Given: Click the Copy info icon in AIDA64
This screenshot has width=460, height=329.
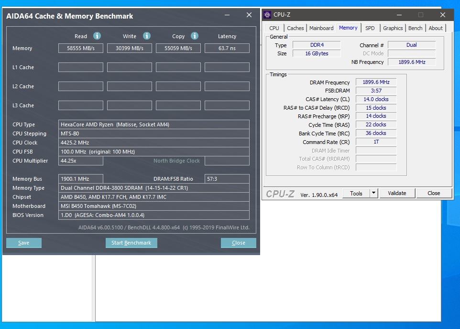Looking at the screenshot, I should click(195, 36).
